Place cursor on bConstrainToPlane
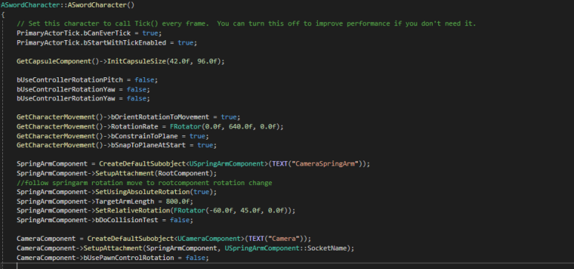 click(x=145, y=136)
